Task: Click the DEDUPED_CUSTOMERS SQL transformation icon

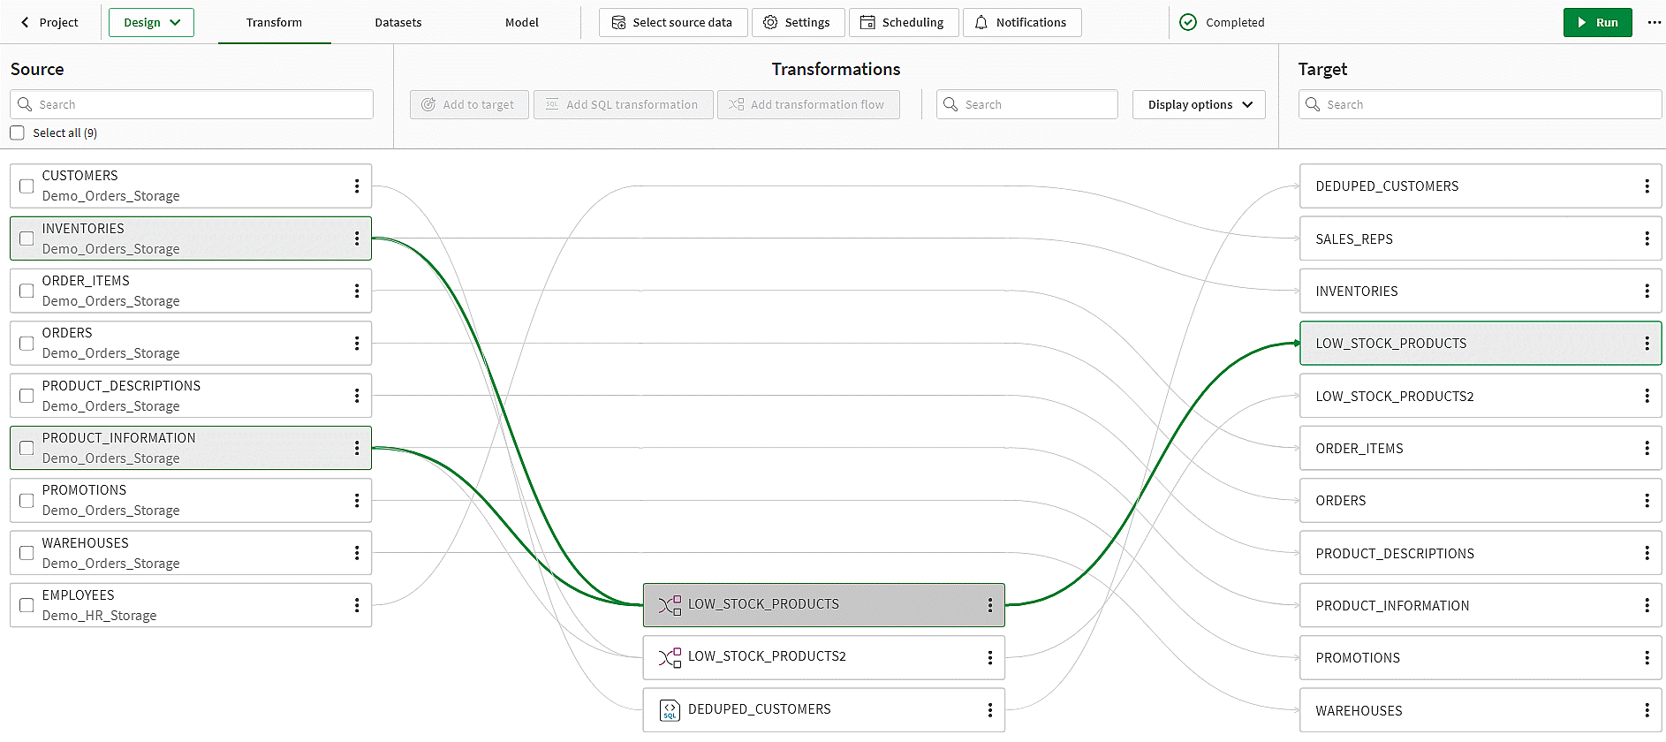Action: (670, 710)
